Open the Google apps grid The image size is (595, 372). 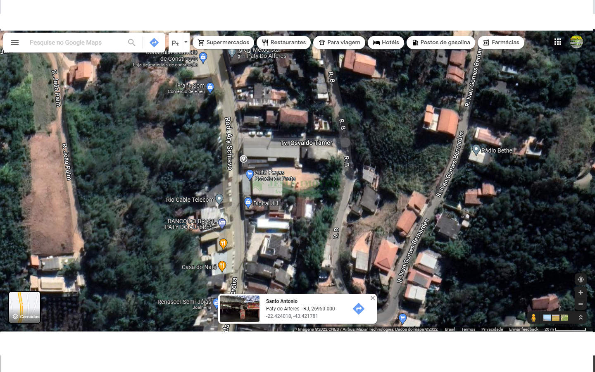click(x=558, y=42)
